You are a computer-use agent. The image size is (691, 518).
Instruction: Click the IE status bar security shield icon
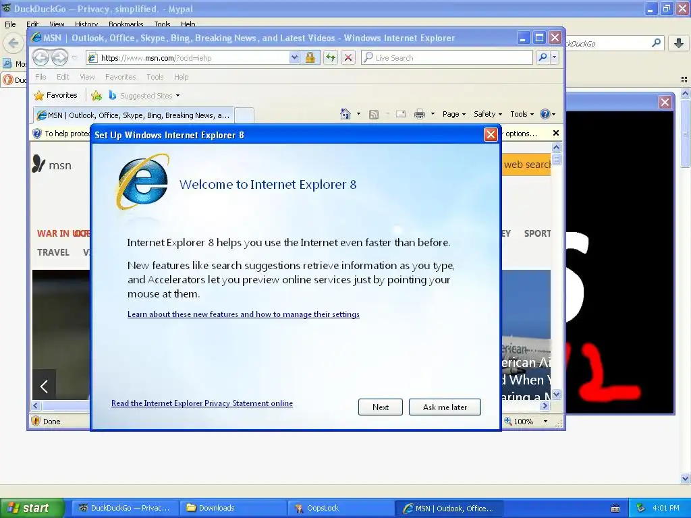(36, 421)
